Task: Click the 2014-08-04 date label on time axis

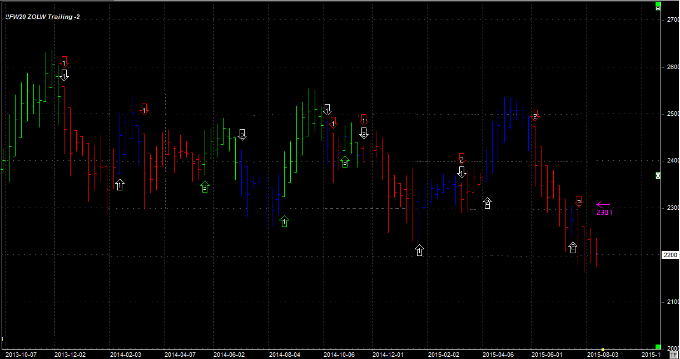Action: pyautogui.click(x=284, y=354)
